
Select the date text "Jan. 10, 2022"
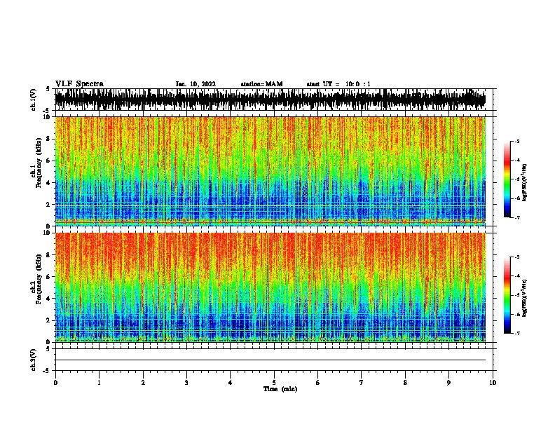(196, 84)
